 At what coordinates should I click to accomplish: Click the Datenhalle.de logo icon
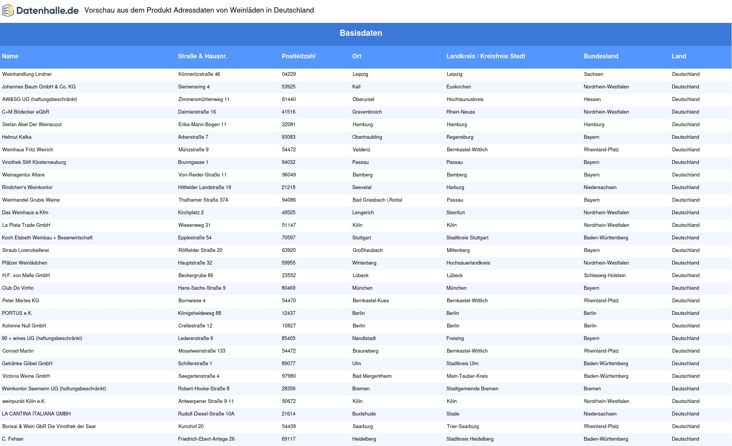coord(8,11)
